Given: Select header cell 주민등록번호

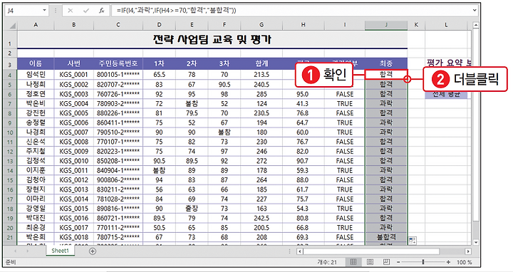Looking at the screenshot, I should pos(118,63).
